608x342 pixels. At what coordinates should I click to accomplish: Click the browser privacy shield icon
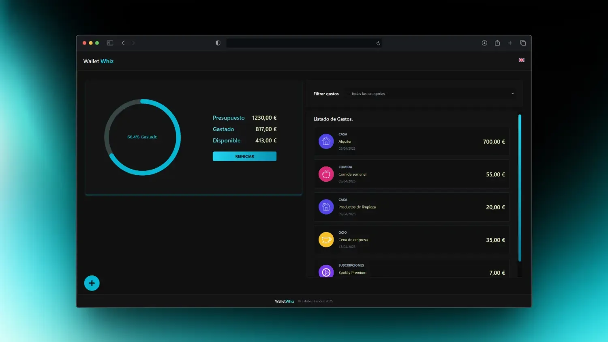click(218, 43)
